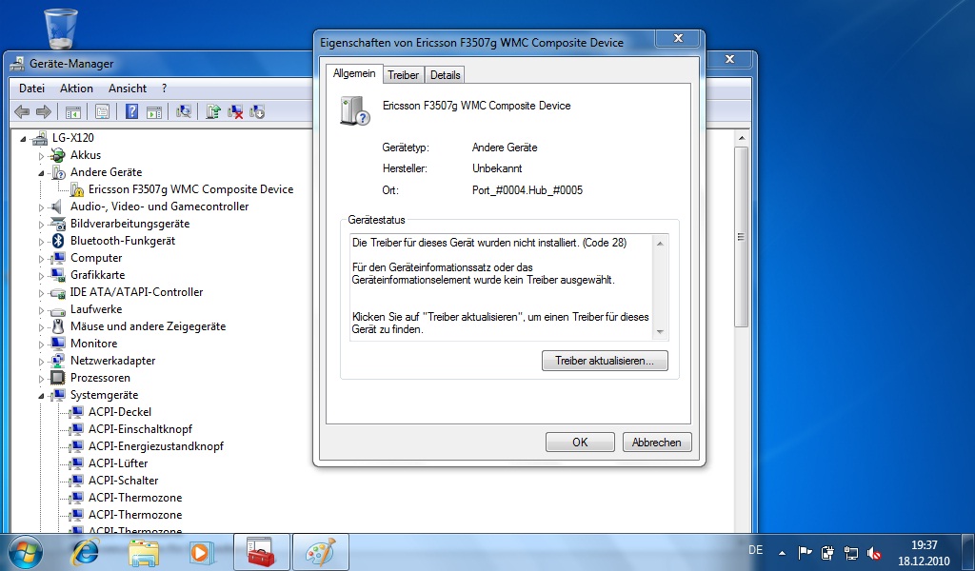Click the battery icon beside Akkus
This screenshot has height=571, width=975.
point(58,155)
